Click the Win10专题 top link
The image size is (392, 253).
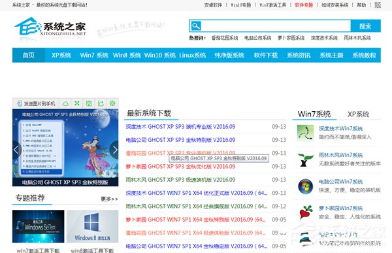tap(240, 5)
